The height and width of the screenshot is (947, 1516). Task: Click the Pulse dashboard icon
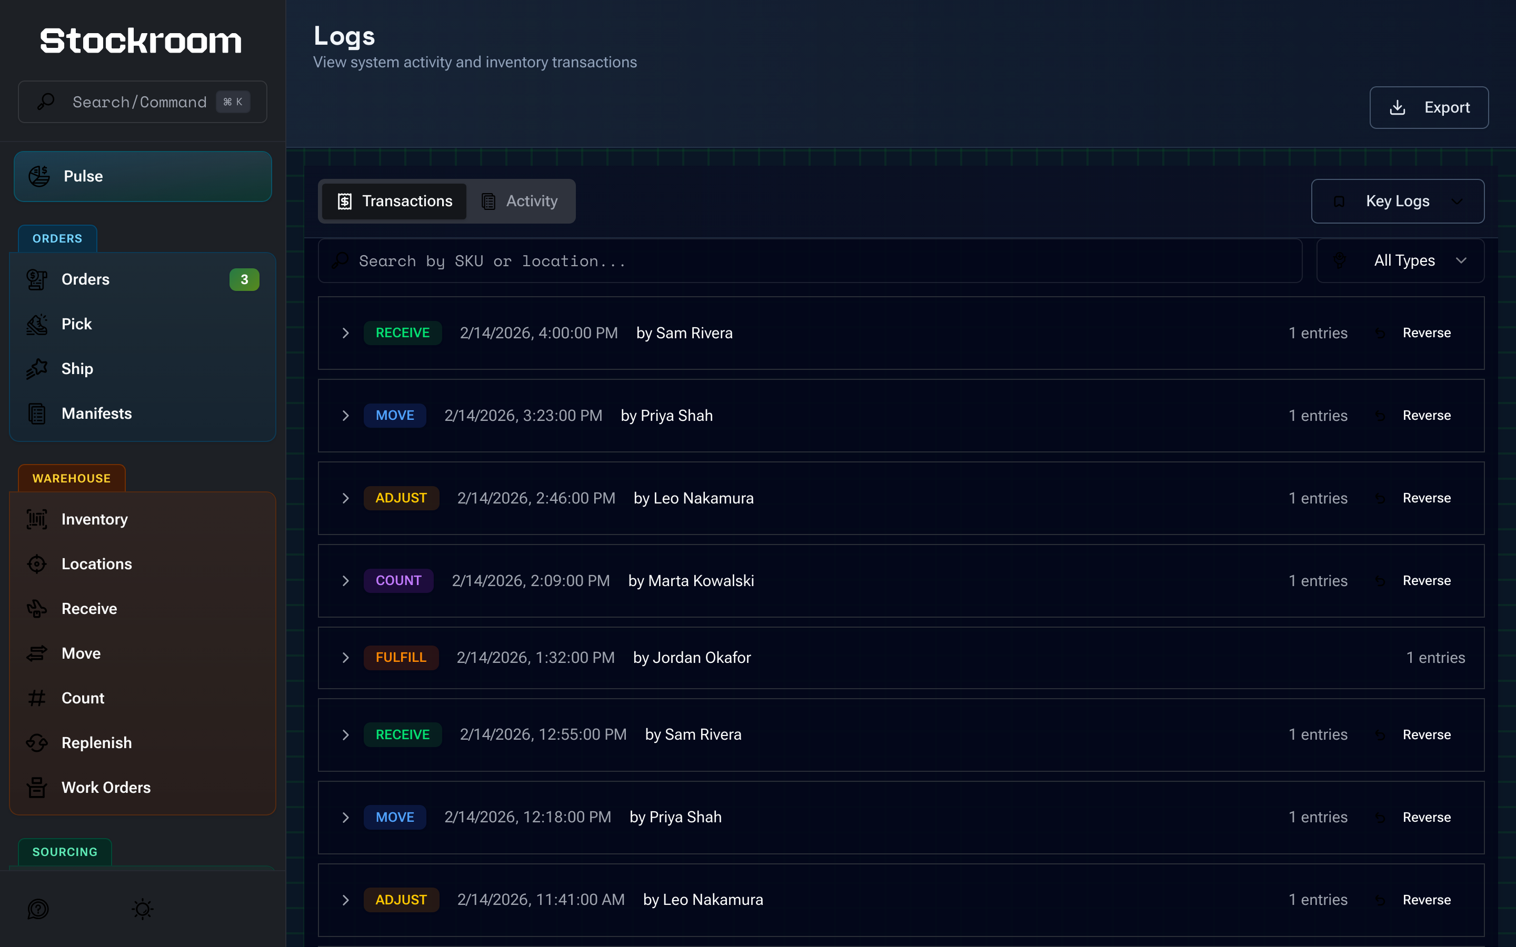click(x=39, y=177)
